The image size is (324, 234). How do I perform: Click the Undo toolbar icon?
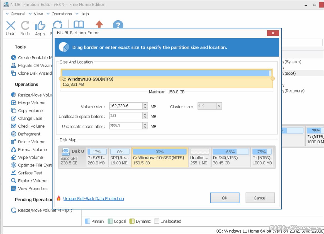coord(11,26)
